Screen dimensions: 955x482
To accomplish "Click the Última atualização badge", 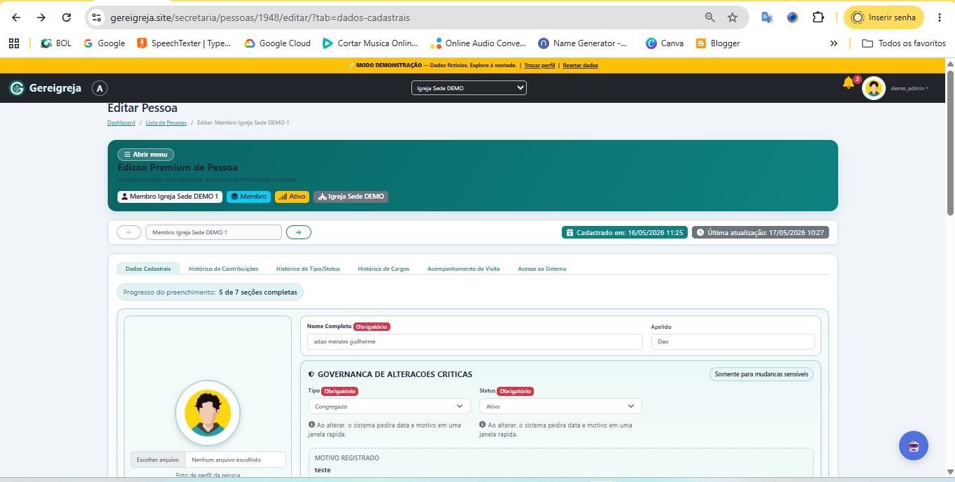I will (x=761, y=232).
